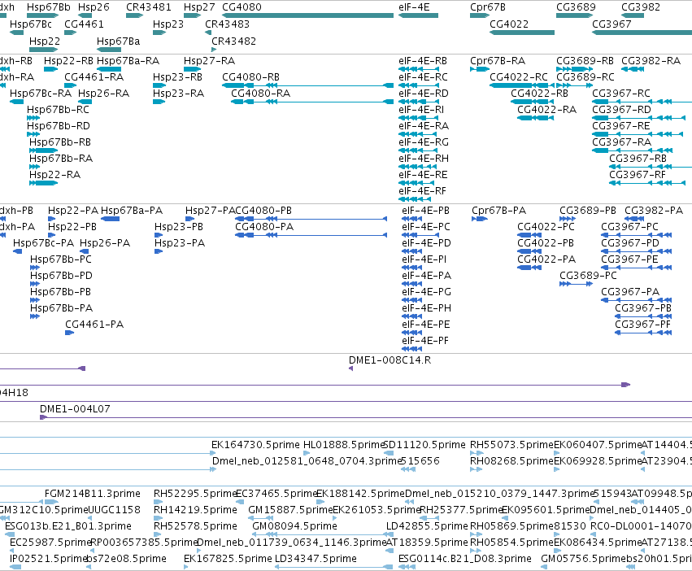
Task: Select transcript eIF-4E-RI
Action: pyautogui.click(x=421, y=110)
